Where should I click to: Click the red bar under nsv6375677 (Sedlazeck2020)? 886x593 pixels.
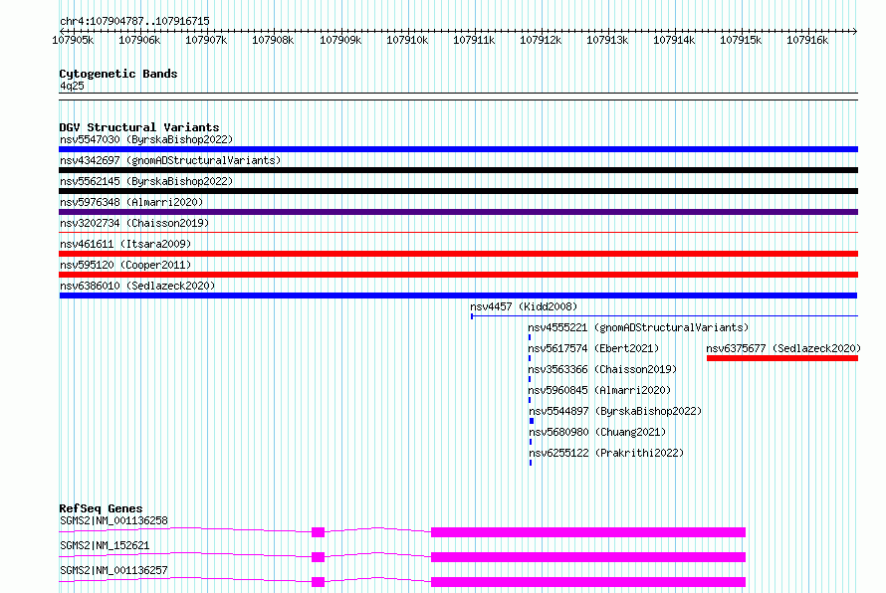coord(782,358)
